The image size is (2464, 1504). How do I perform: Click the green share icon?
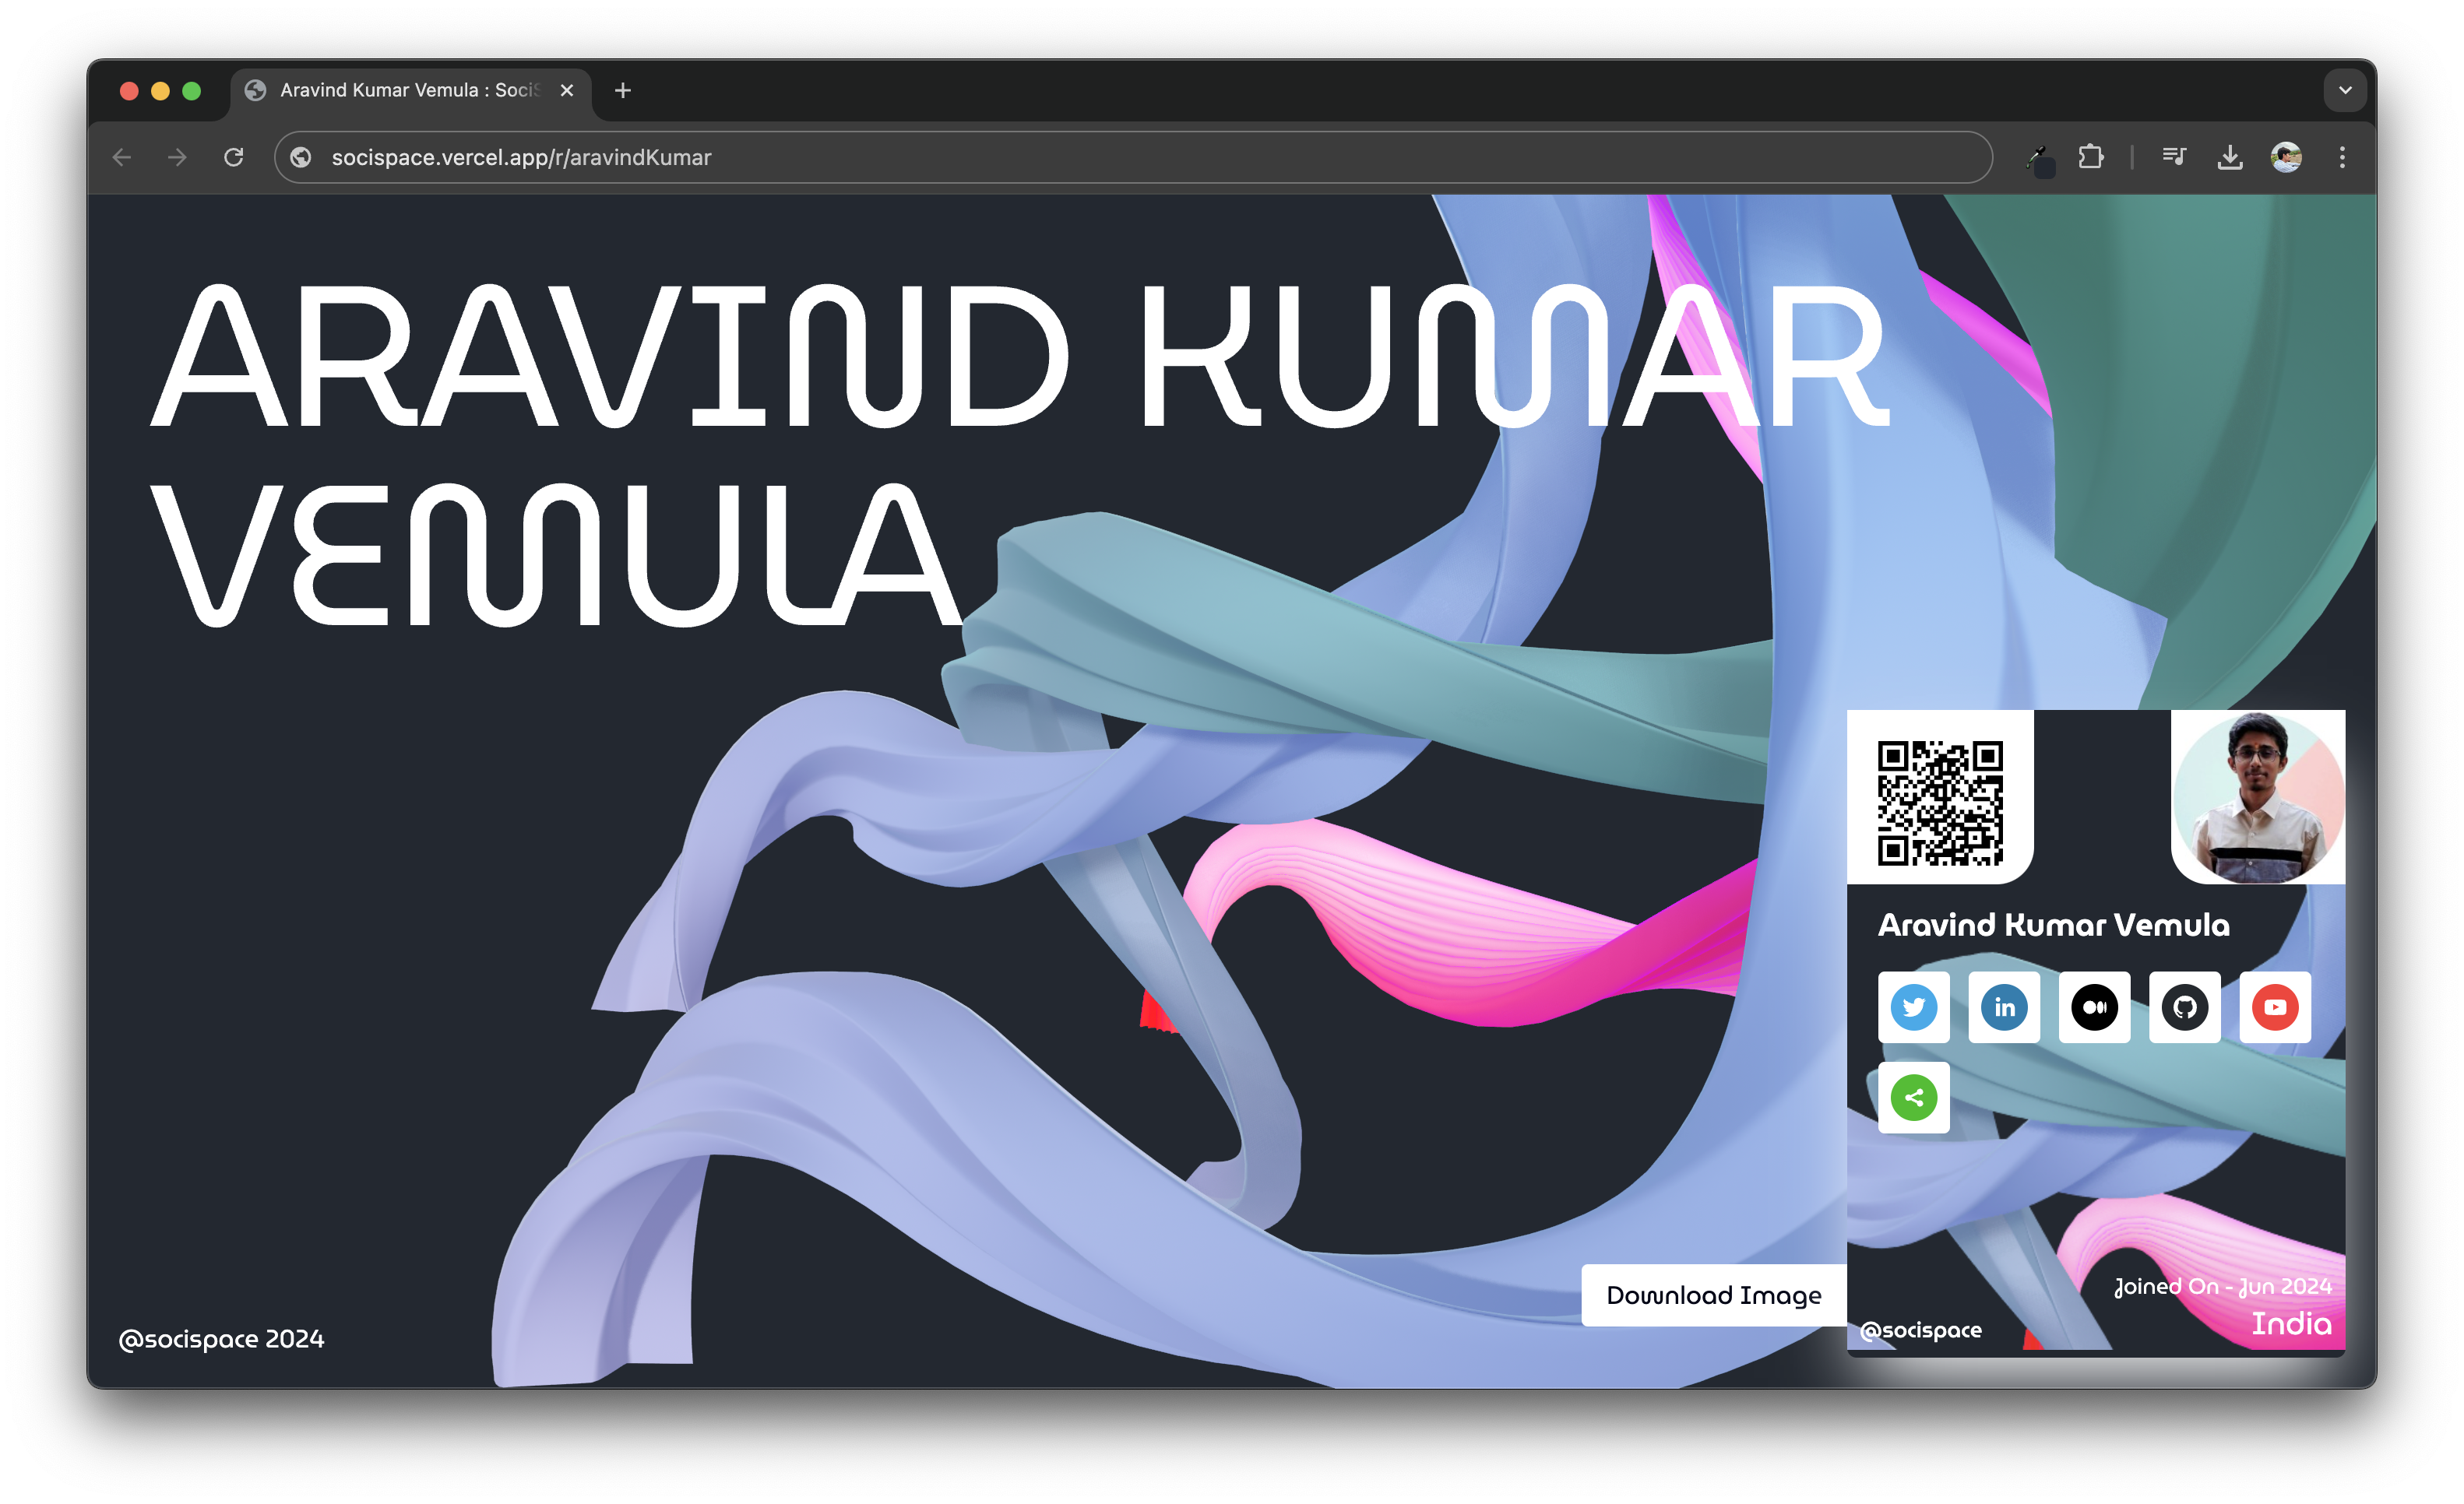[x=1913, y=1098]
